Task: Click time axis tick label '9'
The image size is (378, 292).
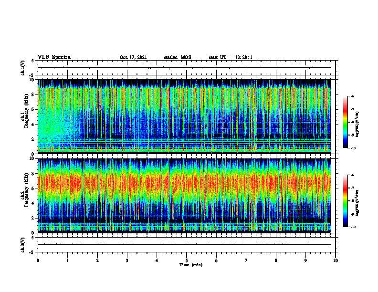Action: tap(305, 261)
